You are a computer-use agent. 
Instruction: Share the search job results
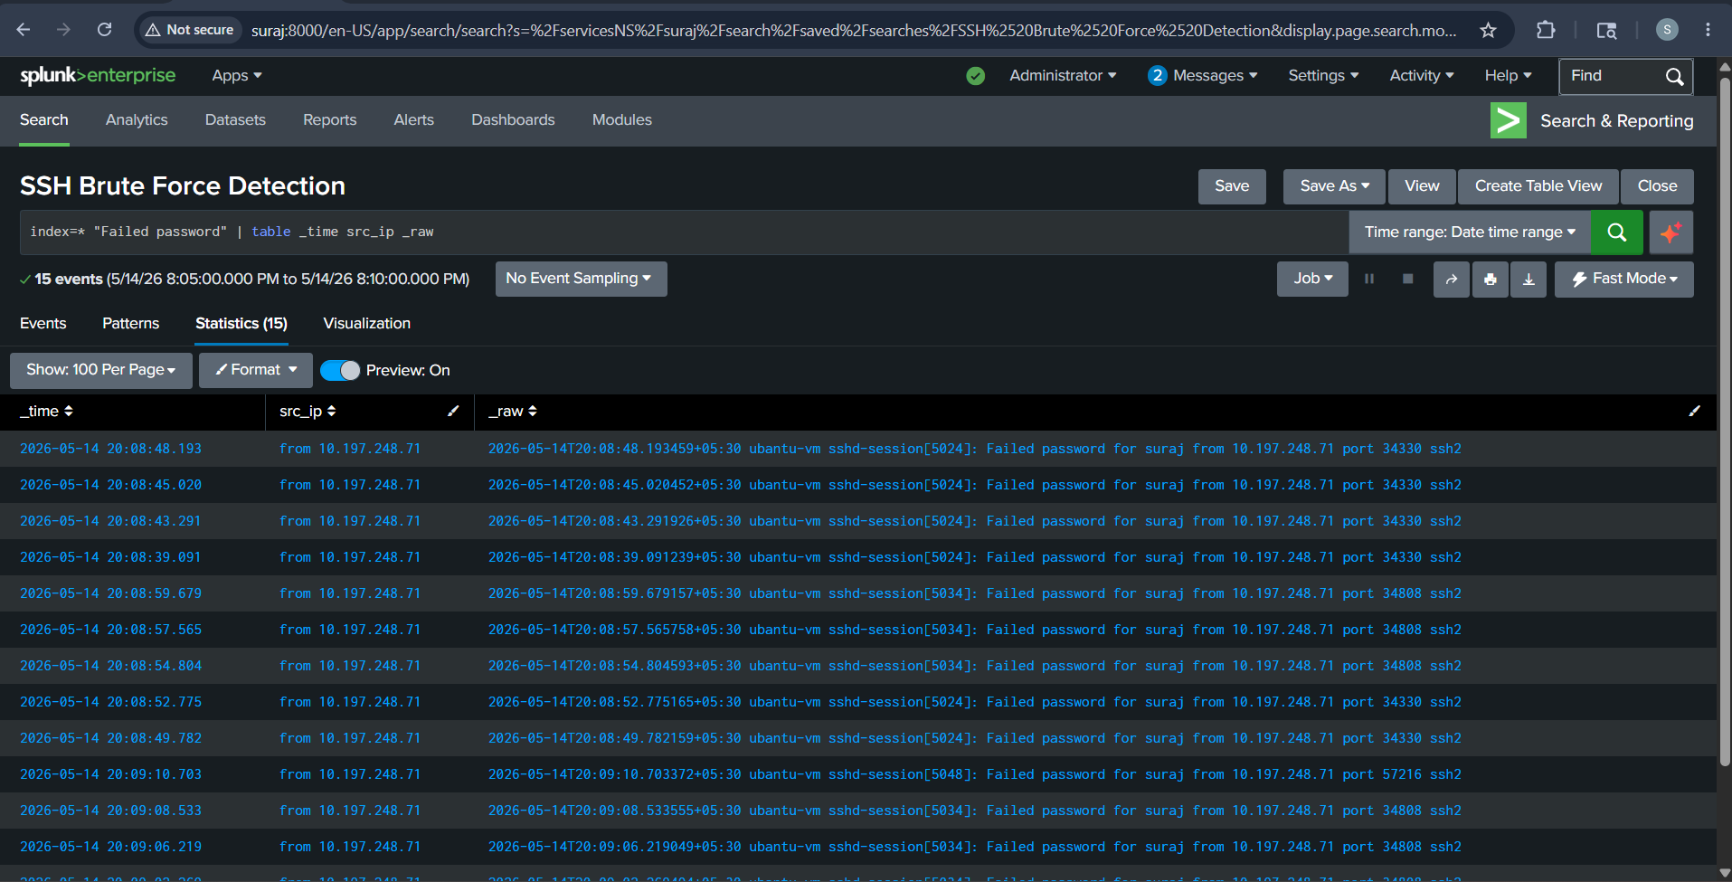point(1451,280)
